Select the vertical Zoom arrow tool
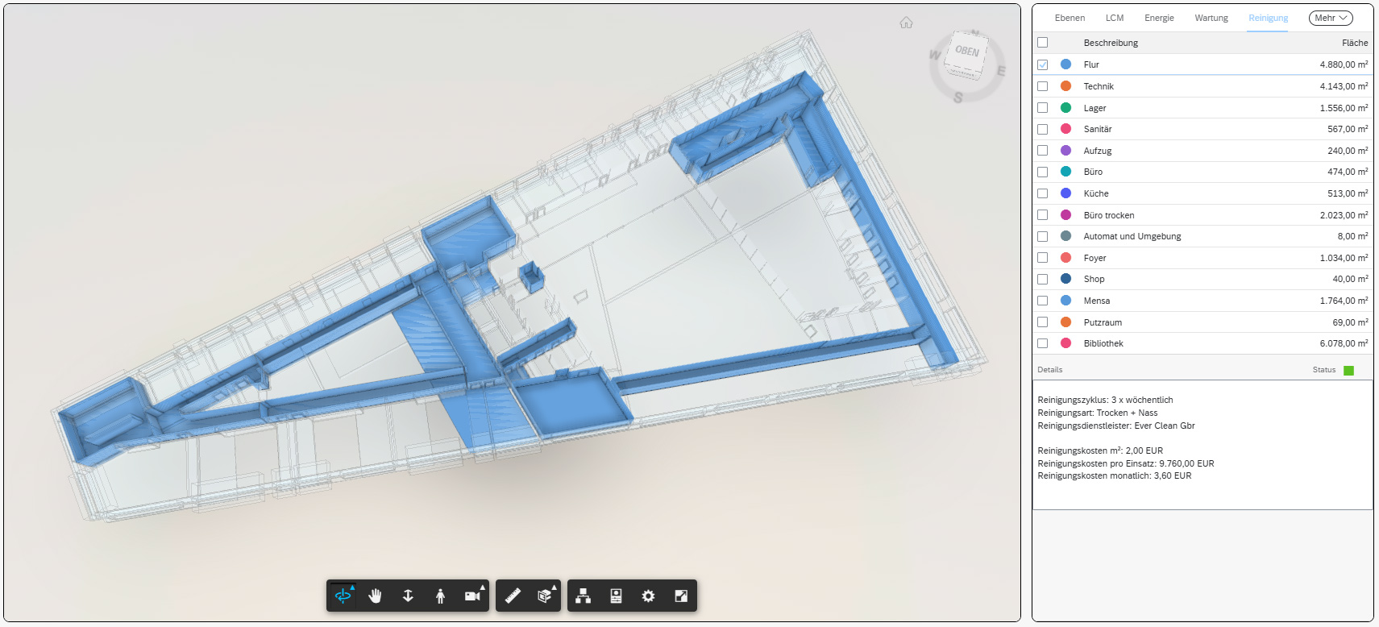 click(x=408, y=596)
